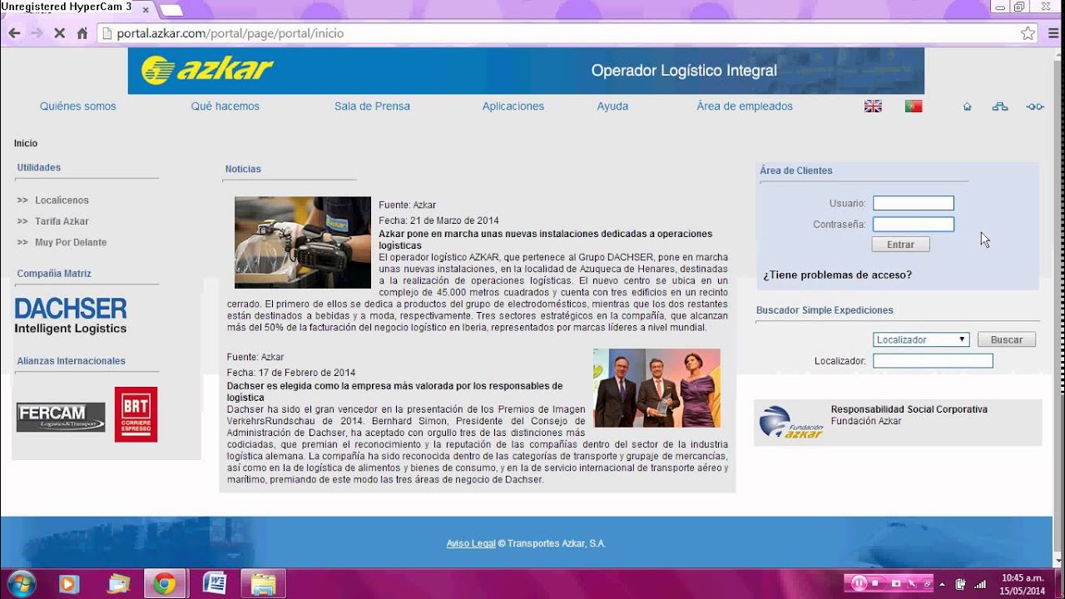Open the file folder taskbar icon
Viewport: 1065px width, 599px height.
click(x=263, y=584)
